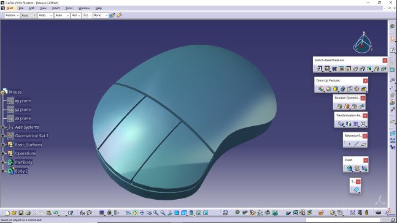Click the Fit All In icon
The image size is (397, 223).
click(x=135, y=213)
